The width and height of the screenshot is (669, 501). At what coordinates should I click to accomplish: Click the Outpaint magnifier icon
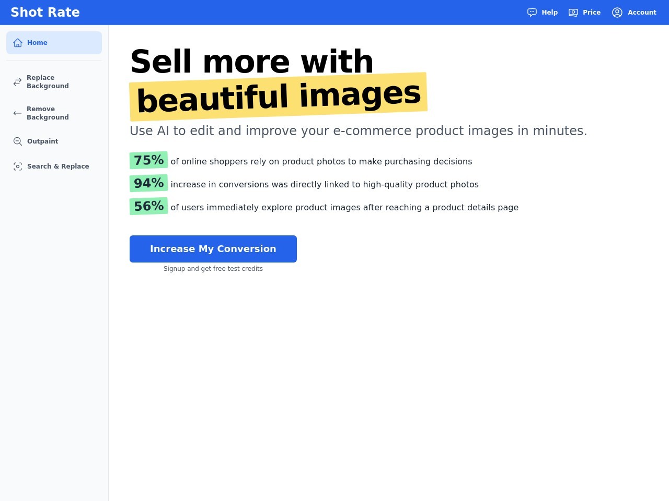[x=18, y=141]
